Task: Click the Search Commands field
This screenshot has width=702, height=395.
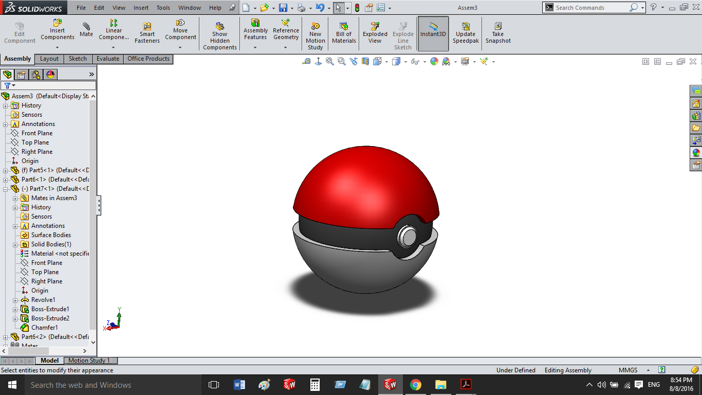Action: [591, 8]
